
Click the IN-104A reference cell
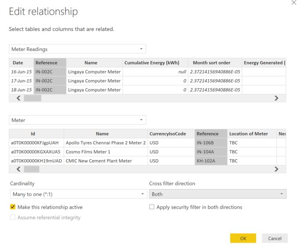click(x=211, y=152)
